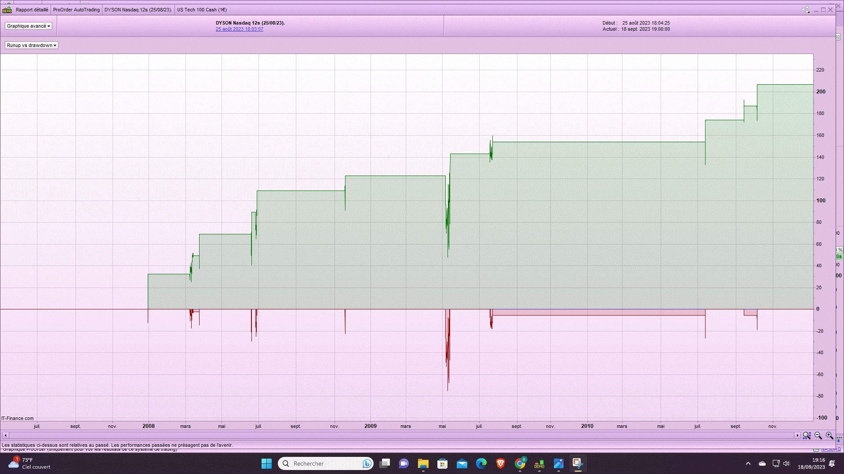The height and width of the screenshot is (474, 844).
Task: Expand the Runup vs drawdown dropdown
Action: point(32,45)
